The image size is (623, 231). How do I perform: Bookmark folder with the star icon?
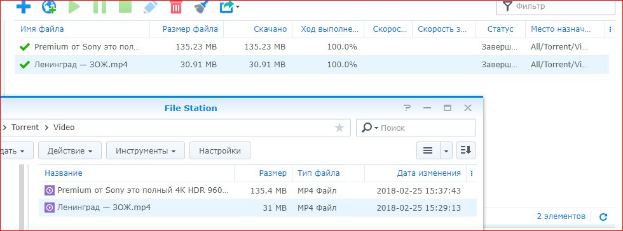pyautogui.click(x=339, y=128)
